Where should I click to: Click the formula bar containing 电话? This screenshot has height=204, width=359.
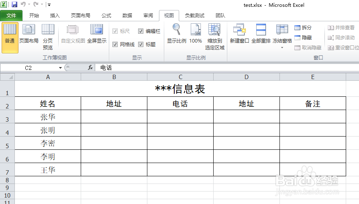tap(226, 68)
